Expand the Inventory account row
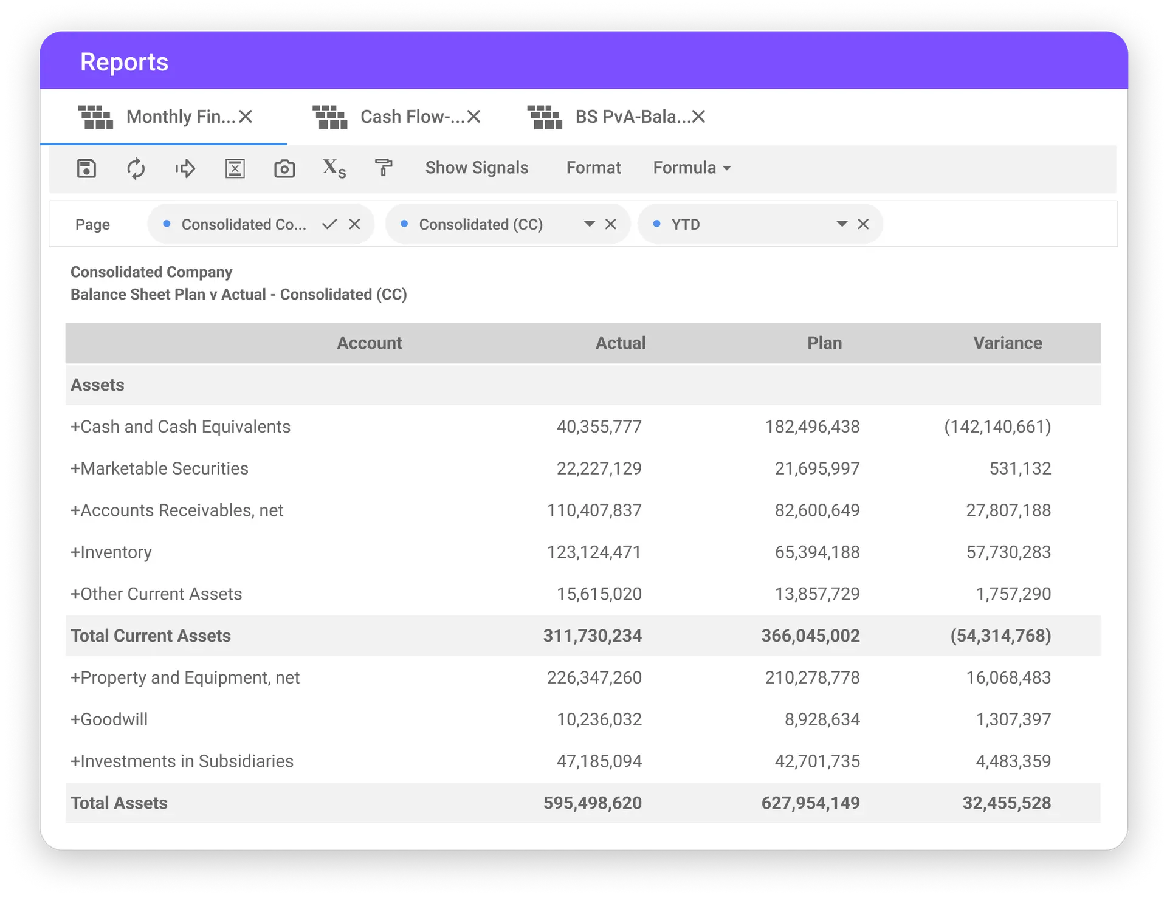 [x=75, y=552]
